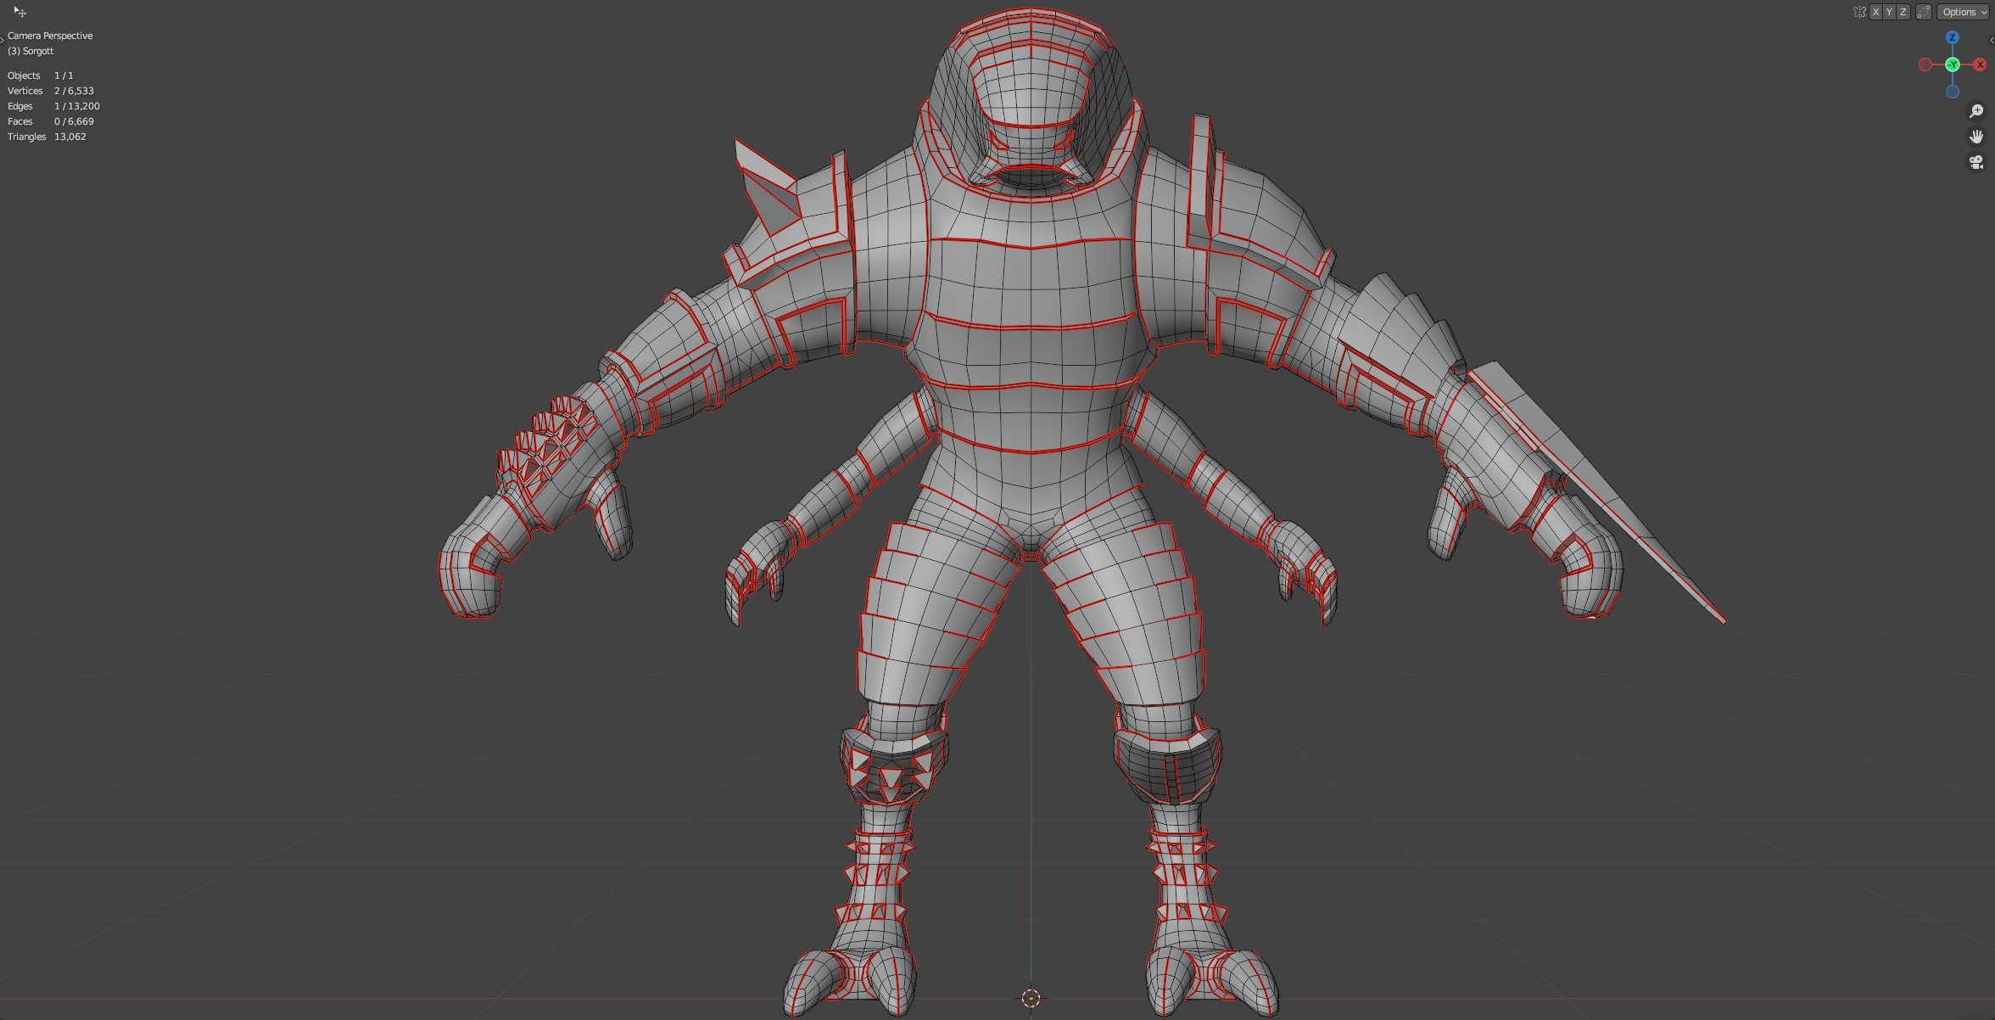This screenshot has height=1020, width=1995.
Task: Expand the right sidebar arrow
Action: pyautogui.click(x=1991, y=40)
